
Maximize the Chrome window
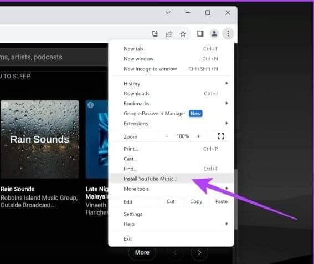[208, 13]
